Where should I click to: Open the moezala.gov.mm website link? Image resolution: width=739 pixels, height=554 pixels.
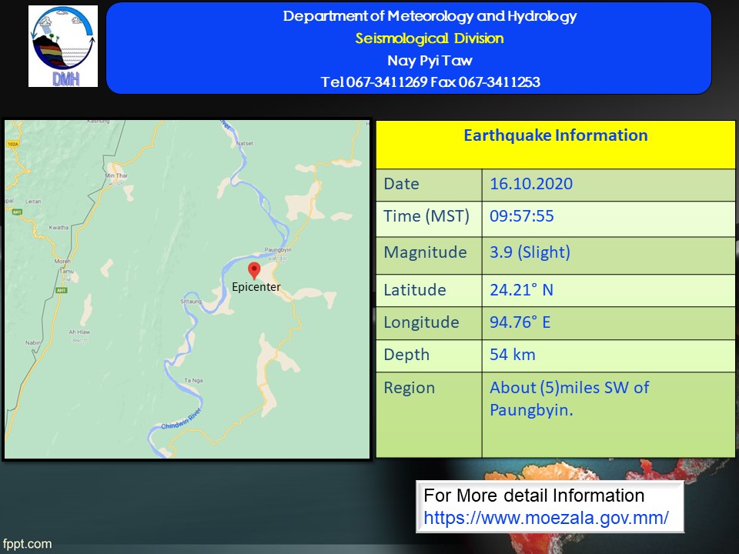(x=546, y=518)
